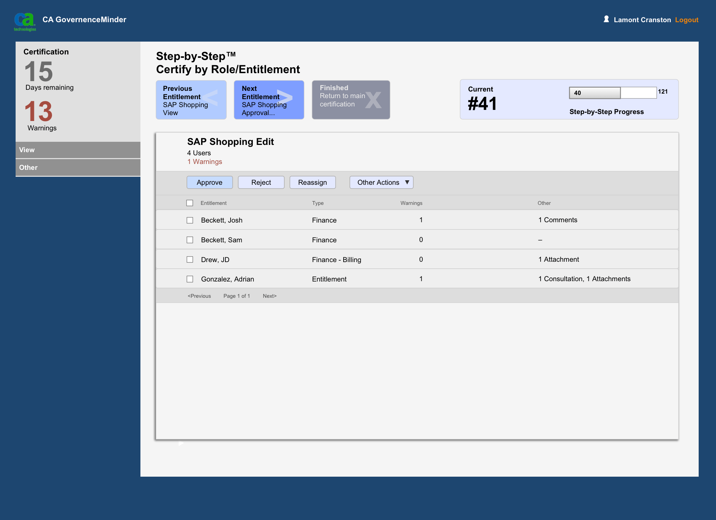Click the CA Technologies logo
Screen dimensions: 716x520
[x=25, y=21]
